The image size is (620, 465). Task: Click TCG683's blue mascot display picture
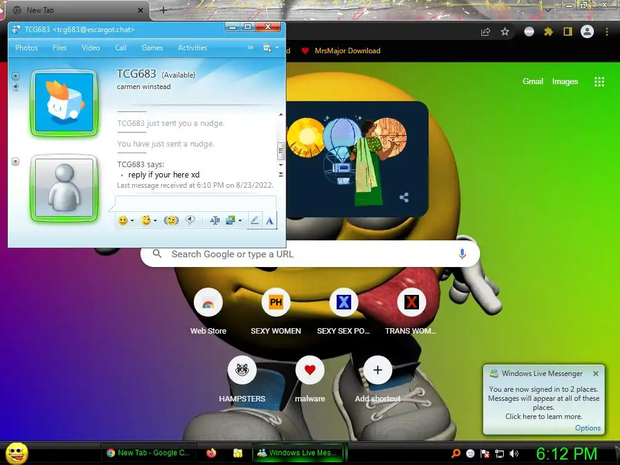pos(64,102)
